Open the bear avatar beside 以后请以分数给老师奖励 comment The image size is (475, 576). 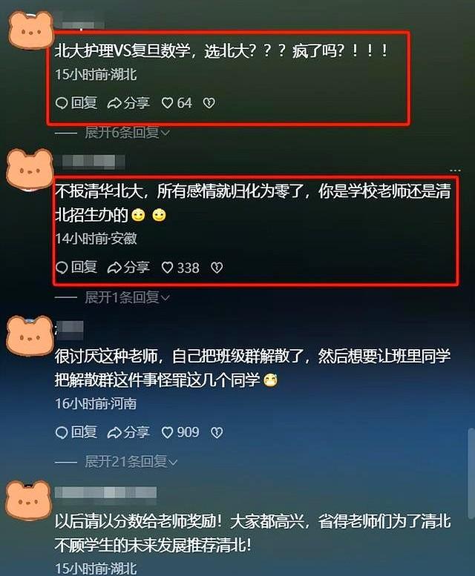click(29, 500)
